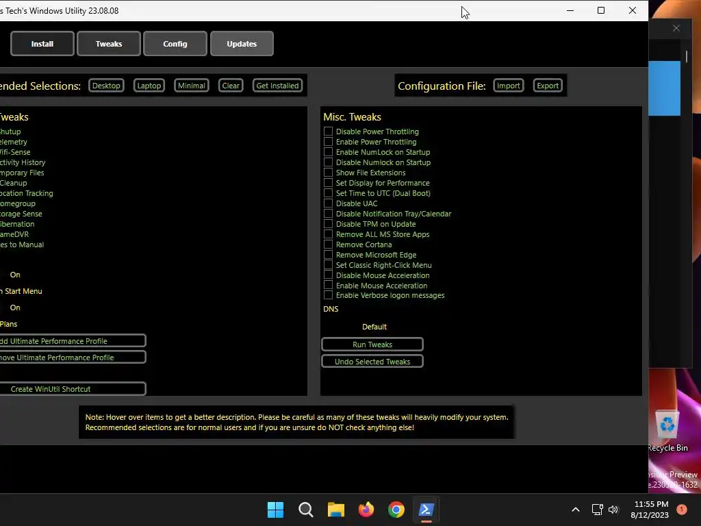Launch Google Chrome from the taskbar
Screen dimensions: 701x526
coord(396,510)
